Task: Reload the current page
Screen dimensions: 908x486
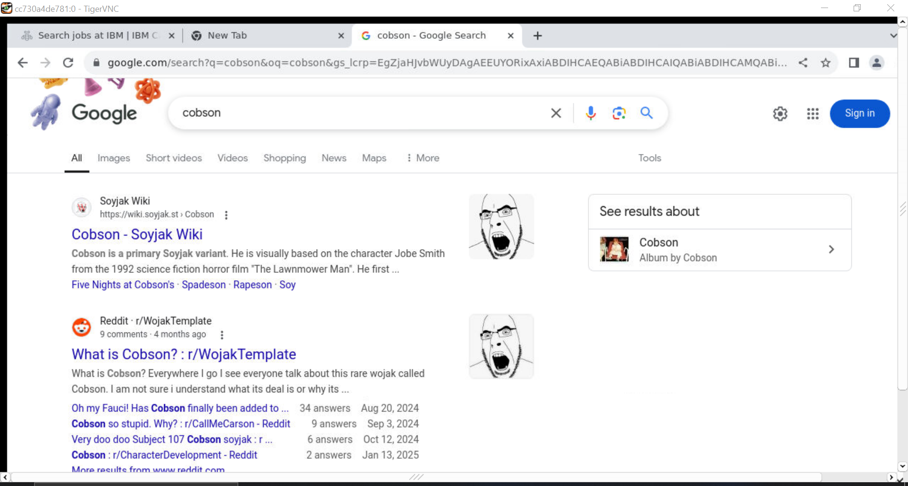Action: (x=68, y=63)
